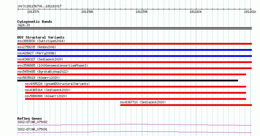260x136 pixels.
Task: Click the nsv5835419 (Almarri2020) label
Action: (x=39, y=78)
